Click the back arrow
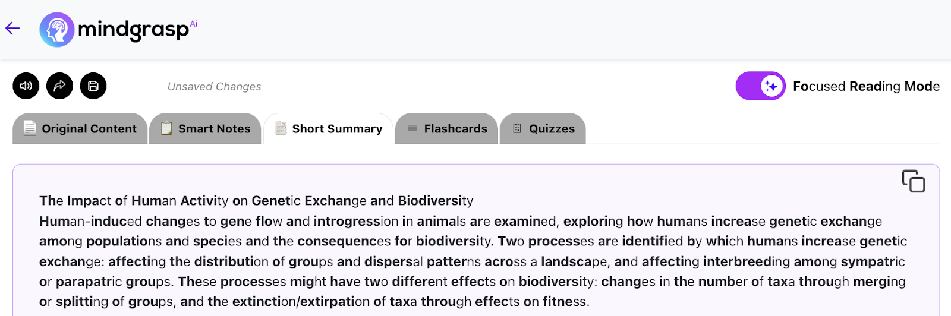The image size is (951, 316). pos(12,28)
